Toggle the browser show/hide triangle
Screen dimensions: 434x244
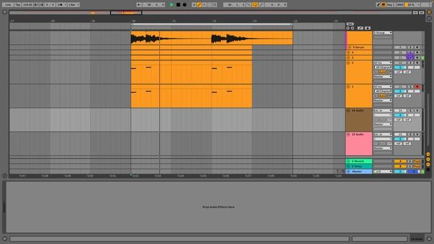(5, 12)
